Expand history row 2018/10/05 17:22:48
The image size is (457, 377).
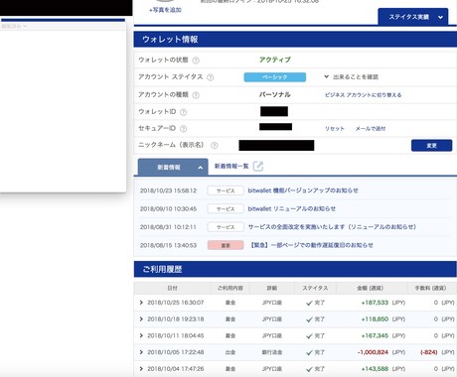(x=141, y=352)
